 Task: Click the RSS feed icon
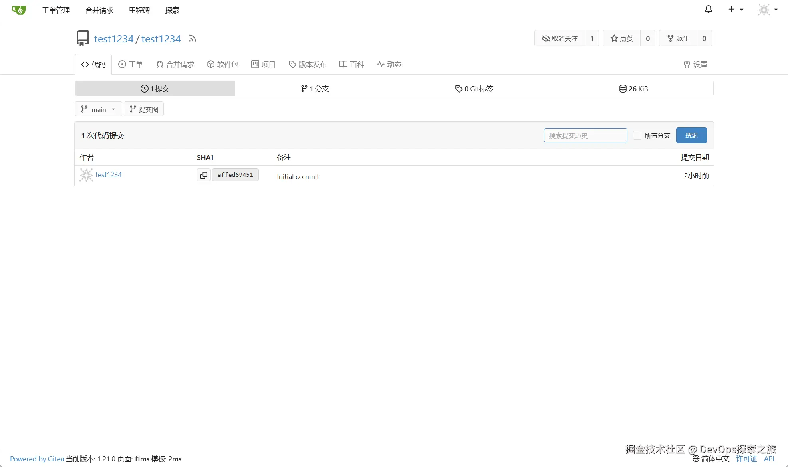(x=193, y=38)
